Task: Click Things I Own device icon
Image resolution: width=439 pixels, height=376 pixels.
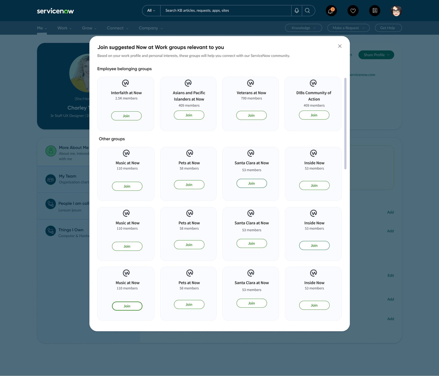Action: pyautogui.click(x=50, y=231)
